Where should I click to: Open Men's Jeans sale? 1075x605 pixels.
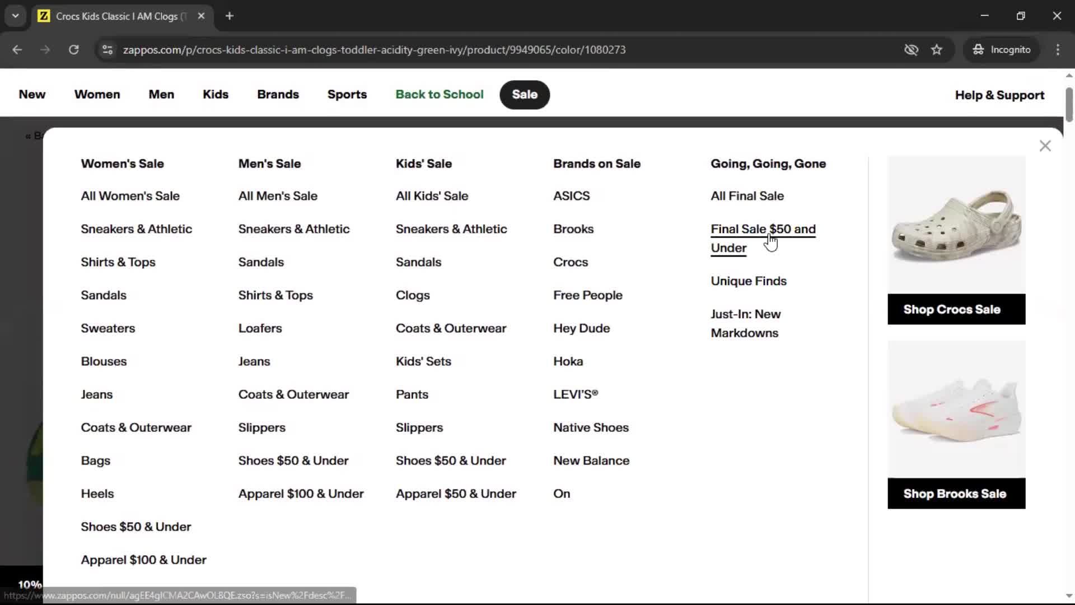coord(254,361)
